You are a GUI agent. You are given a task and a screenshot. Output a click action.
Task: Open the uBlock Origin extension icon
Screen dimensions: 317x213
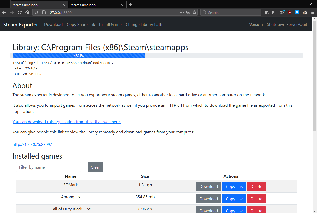pyautogui.click(x=290, y=12)
